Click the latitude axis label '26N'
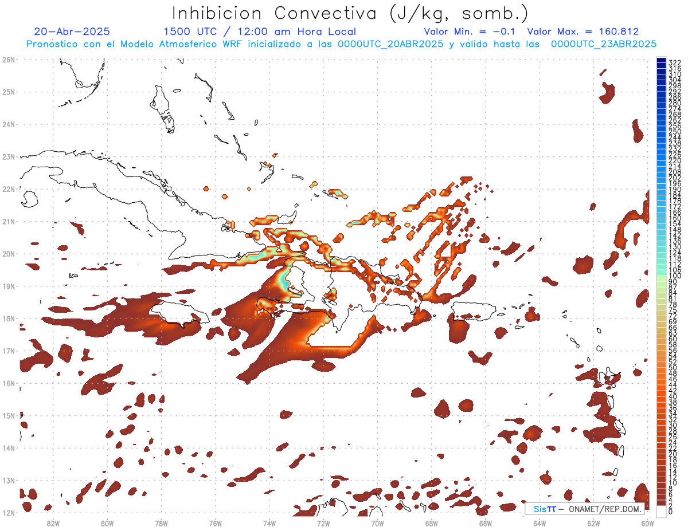This screenshot has width=688, height=531. pyautogui.click(x=8, y=60)
